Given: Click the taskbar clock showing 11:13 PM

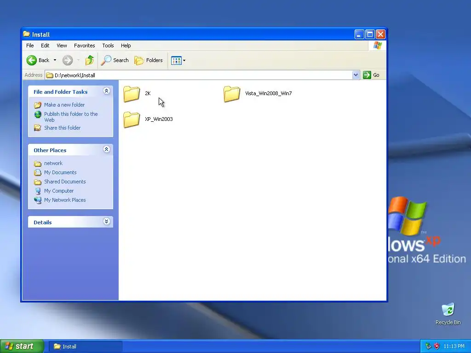Looking at the screenshot, I should pos(454,347).
